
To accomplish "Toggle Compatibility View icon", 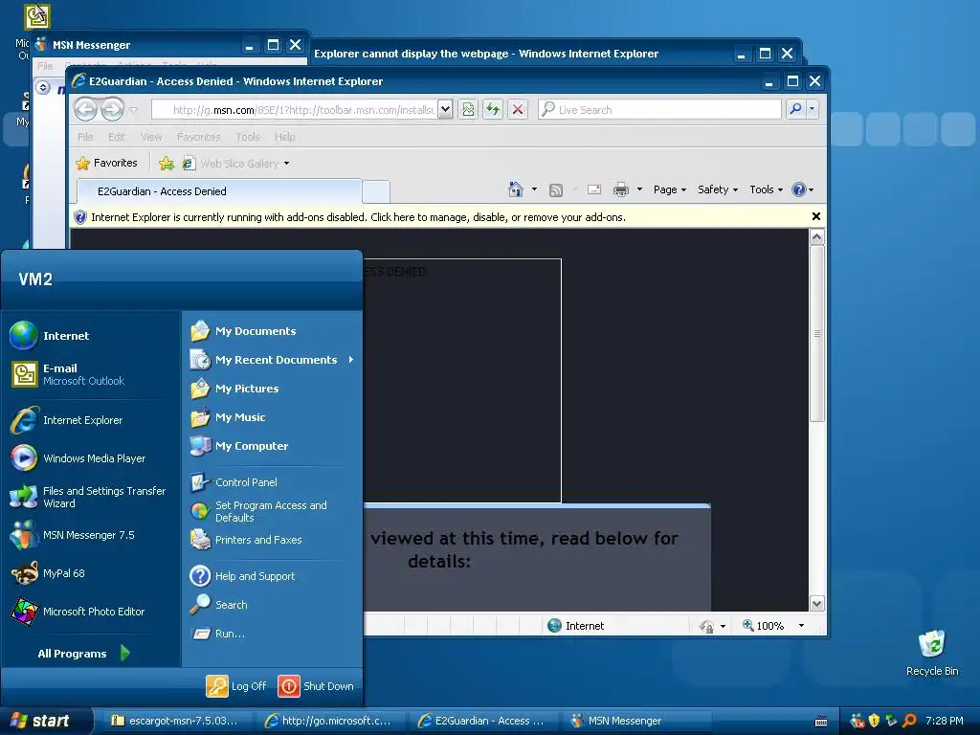I will point(468,109).
